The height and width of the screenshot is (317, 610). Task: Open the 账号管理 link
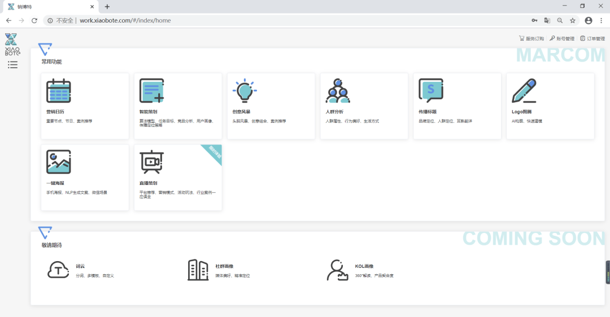(565, 38)
